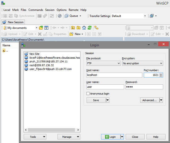Screen dimensions: 170x143
Task: Go to the home directory icon
Action: (84, 28)
